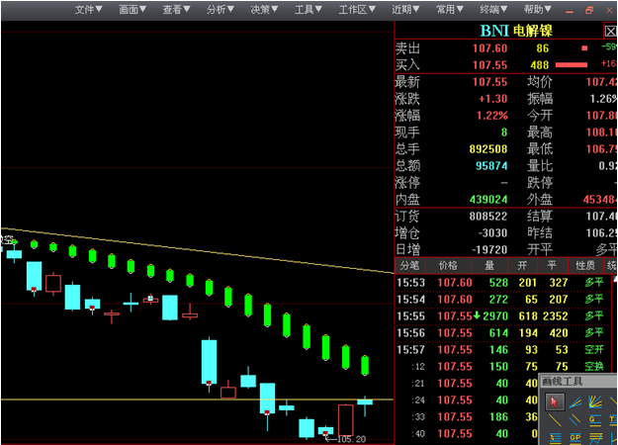Image resolution: width=618 pixels, height=445 pixels.
Task: Select the 15:53 tick row
Action: pos(503,283)
